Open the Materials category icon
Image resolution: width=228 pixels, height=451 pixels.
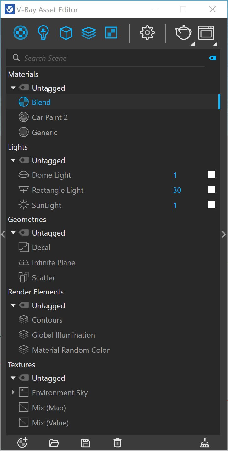pyautogui.click(x=20, y=32)
